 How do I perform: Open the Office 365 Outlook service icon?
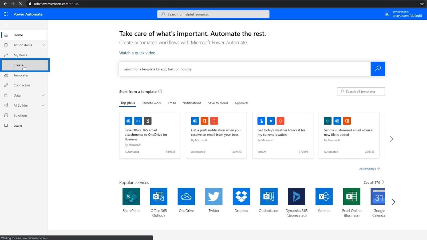coord(159,197)
